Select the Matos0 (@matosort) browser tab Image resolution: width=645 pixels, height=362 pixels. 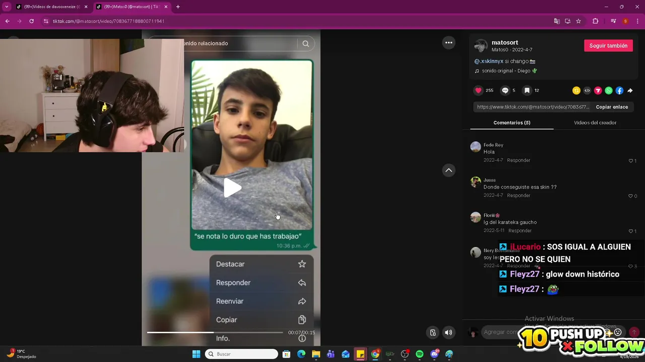pyautogui.click(x=132, y=7)
